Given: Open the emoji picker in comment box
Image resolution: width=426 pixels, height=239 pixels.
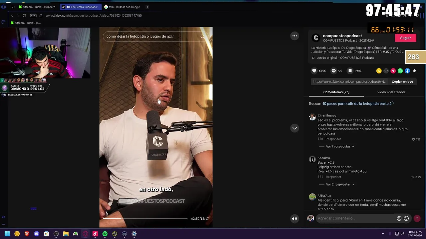Looking at the screenshot, I should click(x=406, y=218).
